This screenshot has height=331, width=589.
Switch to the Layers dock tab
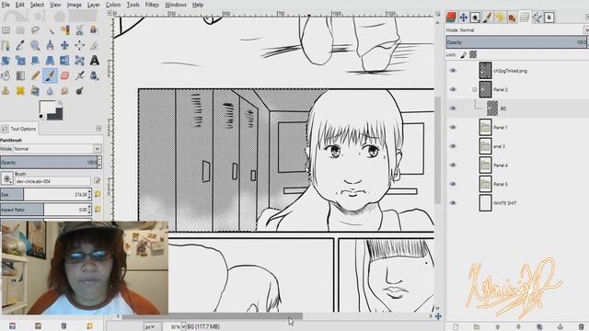click(525, 17)
